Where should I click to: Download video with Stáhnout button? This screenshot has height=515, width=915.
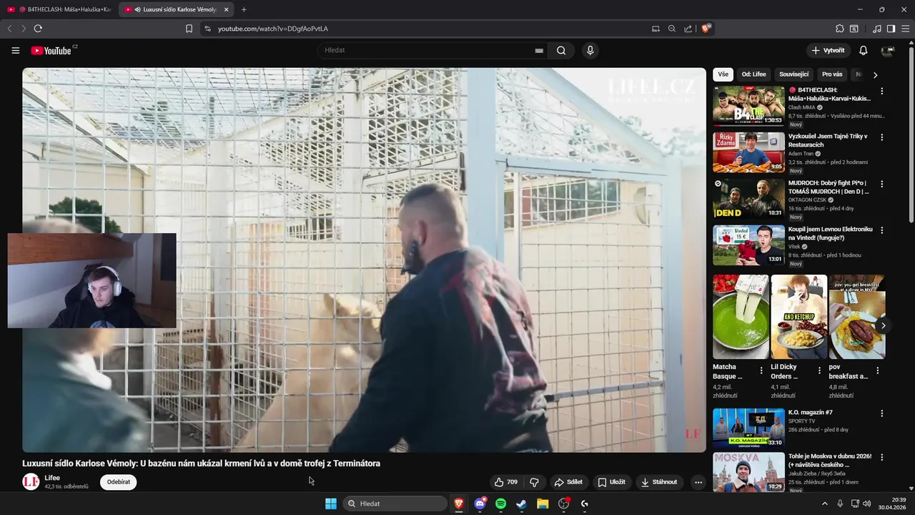[x=659, y=482]
